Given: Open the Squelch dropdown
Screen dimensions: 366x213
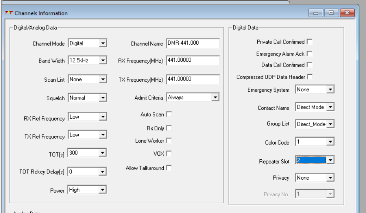Looking at the screenshot, I should click(x=103, y=98).
